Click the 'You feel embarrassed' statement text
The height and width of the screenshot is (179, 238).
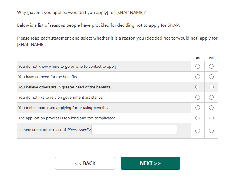coord(63,108)
